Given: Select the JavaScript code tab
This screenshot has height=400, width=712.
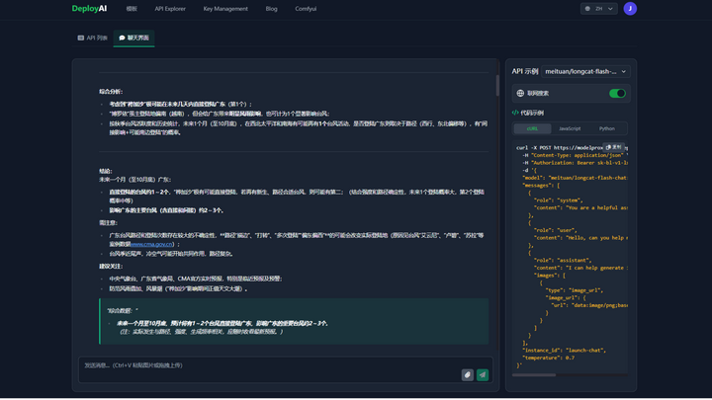Looking at the screenshot, I should (570, 128).
